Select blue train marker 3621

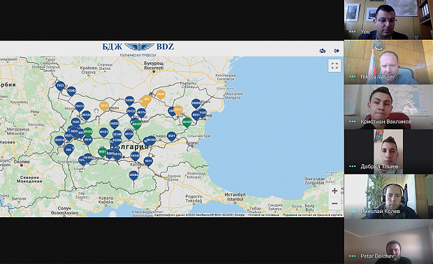pos(172,136)
